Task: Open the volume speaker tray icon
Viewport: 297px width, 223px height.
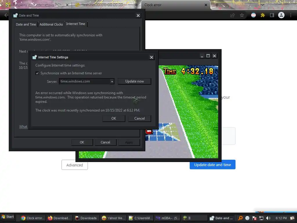Action: (268, 218)
